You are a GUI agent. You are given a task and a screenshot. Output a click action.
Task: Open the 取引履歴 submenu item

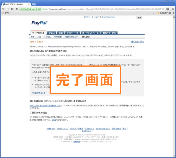tap(58, 37)
